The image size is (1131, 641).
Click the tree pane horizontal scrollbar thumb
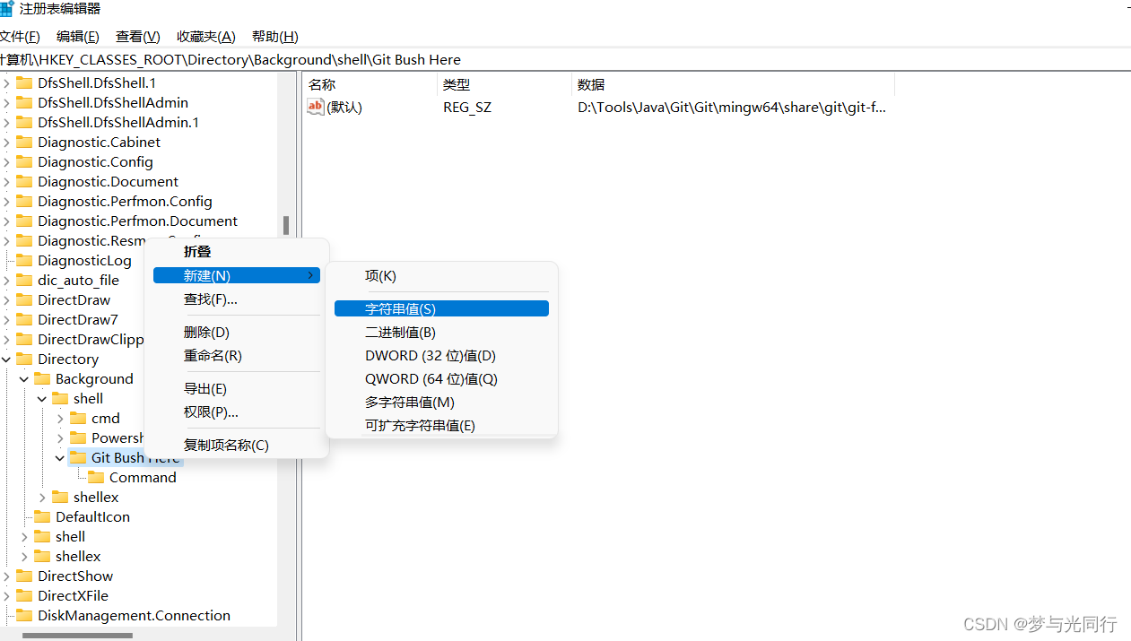pyautogui.click(x=77, y=636)
